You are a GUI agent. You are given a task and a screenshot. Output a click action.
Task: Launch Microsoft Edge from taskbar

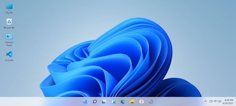pyautogui.click(x=123, y=102)
